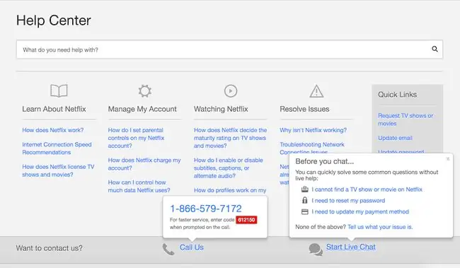Open Why isn't Netflix working? link

tap(313, 130)
